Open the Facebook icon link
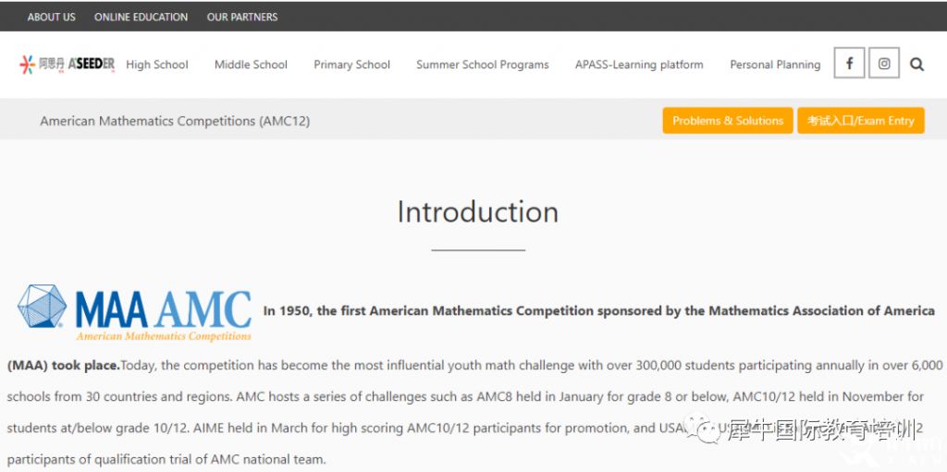 849,64
